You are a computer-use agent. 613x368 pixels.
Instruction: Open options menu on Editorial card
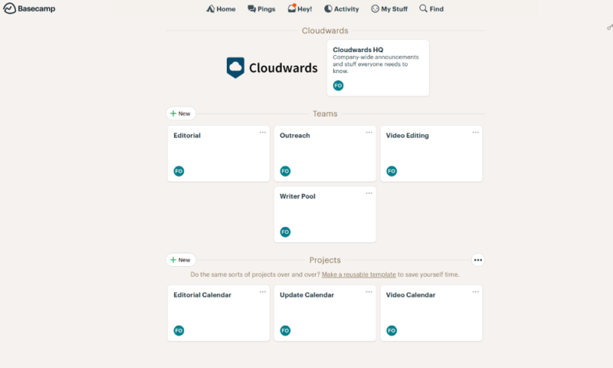(x=263, y=133)
